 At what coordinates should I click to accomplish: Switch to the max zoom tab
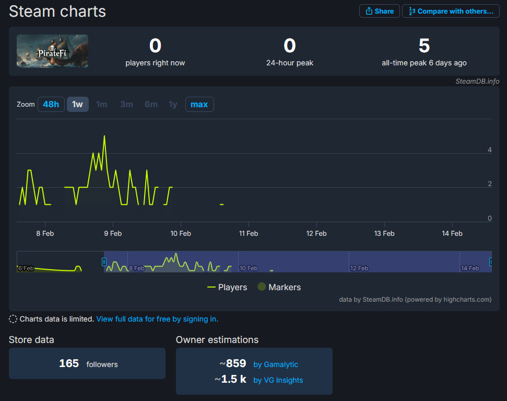[x=199, y=104]
